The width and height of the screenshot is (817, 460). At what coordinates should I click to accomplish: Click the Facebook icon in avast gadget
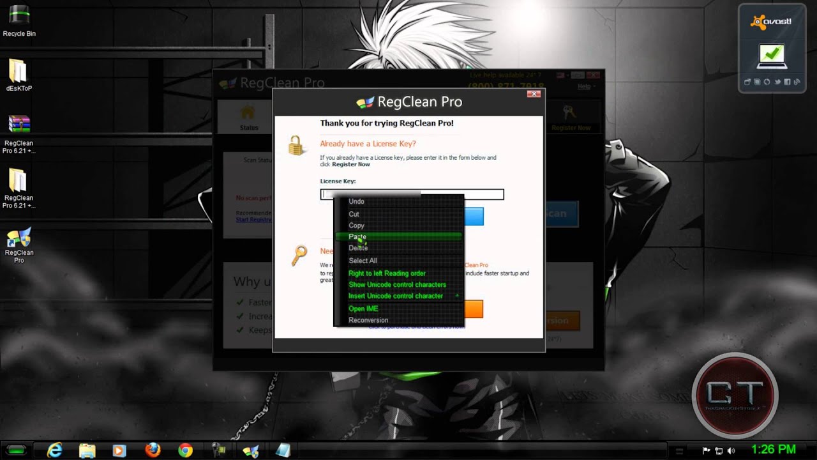coord(787,82)
